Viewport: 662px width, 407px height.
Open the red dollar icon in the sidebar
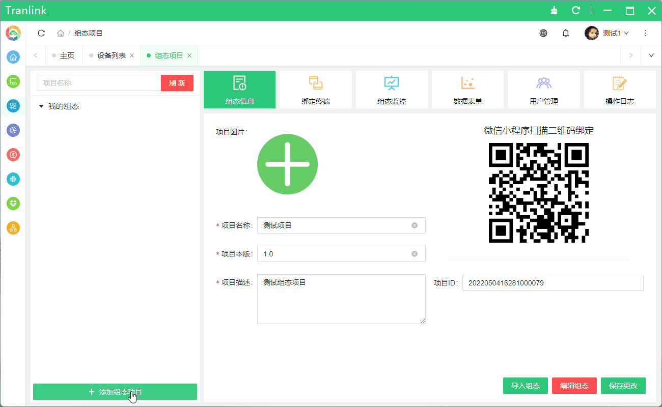click(13, 155)
